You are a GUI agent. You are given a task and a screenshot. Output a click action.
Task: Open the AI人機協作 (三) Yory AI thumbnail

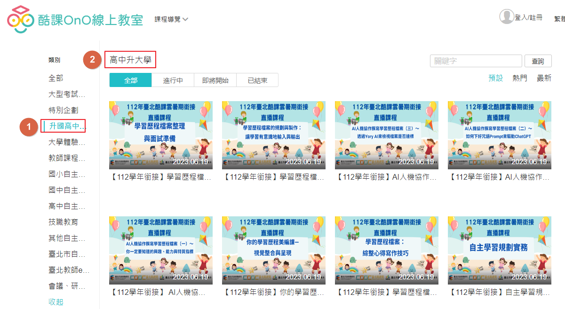point(387,135)
